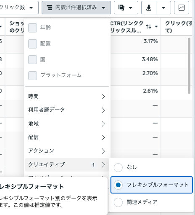
Task: Click the CTR(リンククリックスルー) column header text
Action: [126, 27]
